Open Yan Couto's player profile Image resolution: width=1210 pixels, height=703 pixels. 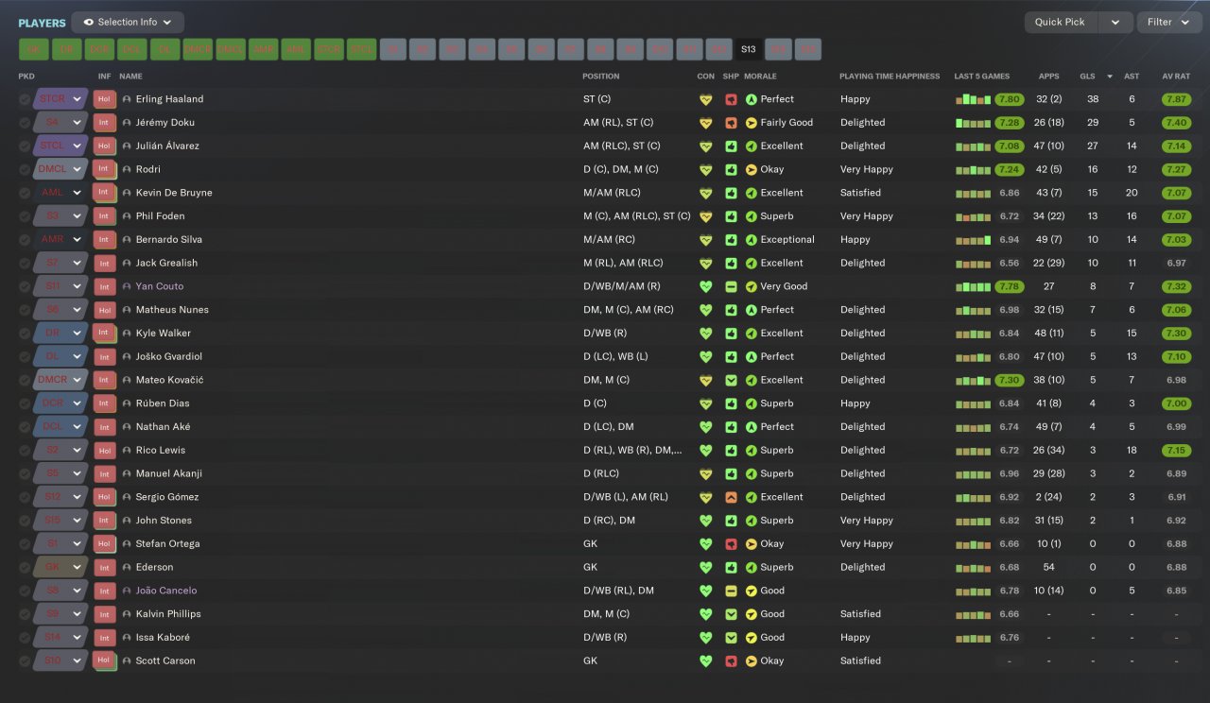tap(160, 286)
